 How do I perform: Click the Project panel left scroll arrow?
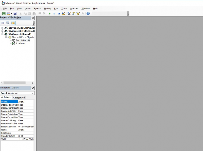click(x=2, y=83)
